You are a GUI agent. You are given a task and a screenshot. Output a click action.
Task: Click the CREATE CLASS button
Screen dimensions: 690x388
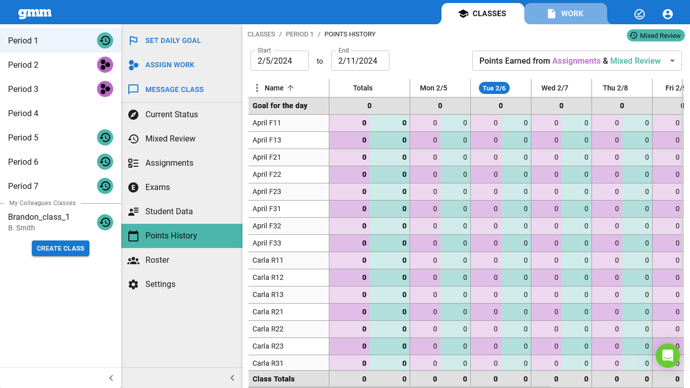61,248
